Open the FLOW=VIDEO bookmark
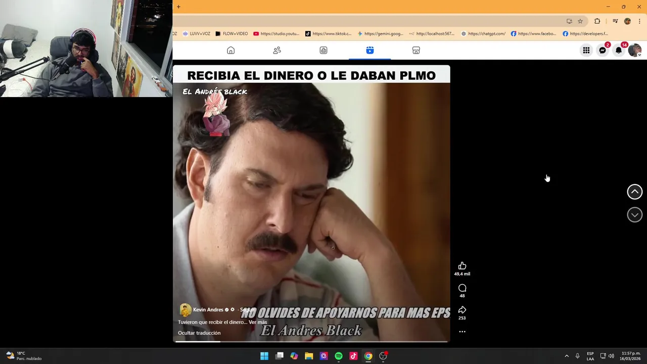Viewport: 647px width, 364px height. click(x=232, y=34)
